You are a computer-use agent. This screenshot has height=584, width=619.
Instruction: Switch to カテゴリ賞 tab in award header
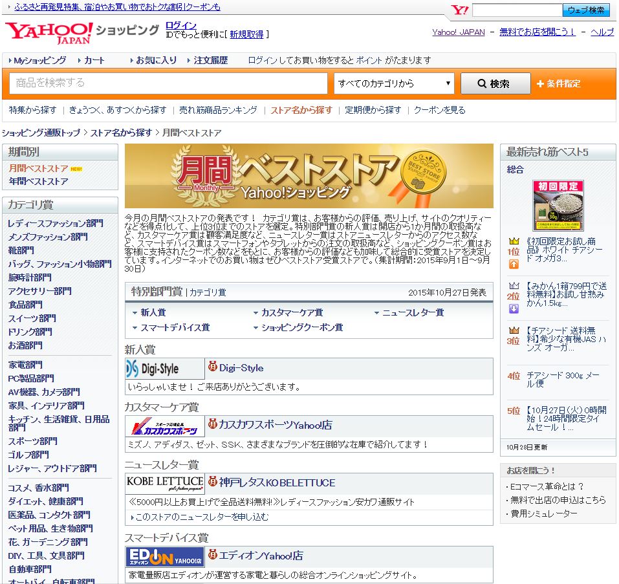[x=208, y=293]
